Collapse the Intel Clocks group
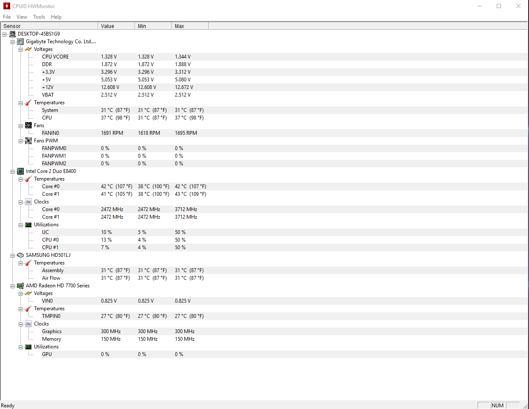This screenshot has width=529, height=409. 20,202
